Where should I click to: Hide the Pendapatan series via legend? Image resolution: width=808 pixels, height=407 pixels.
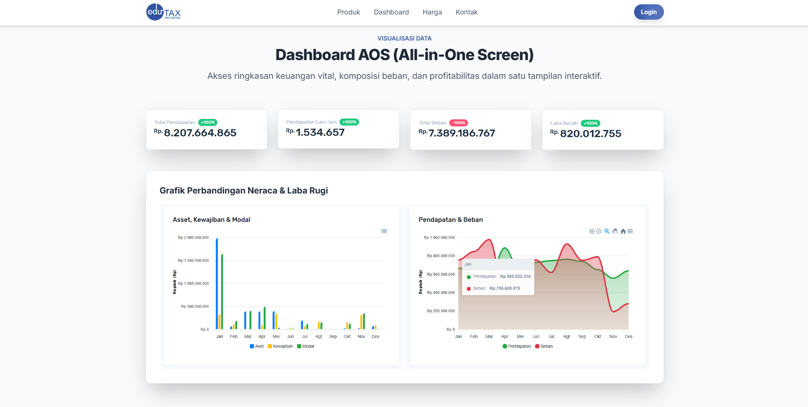[x=517, y=346]
